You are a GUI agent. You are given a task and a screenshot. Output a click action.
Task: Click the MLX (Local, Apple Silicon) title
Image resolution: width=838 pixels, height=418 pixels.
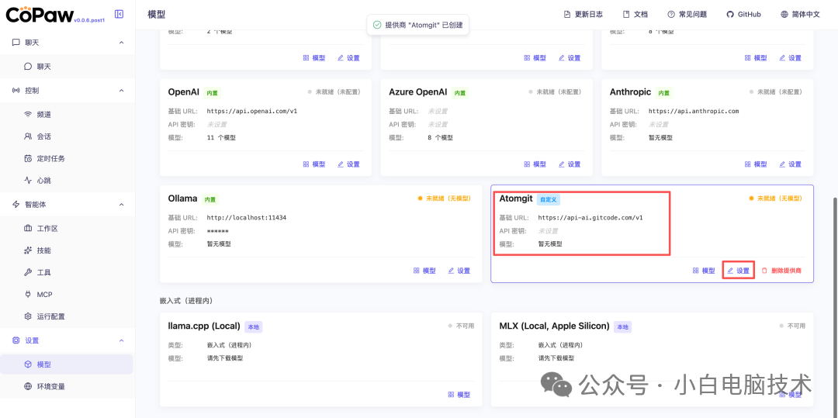554,326
